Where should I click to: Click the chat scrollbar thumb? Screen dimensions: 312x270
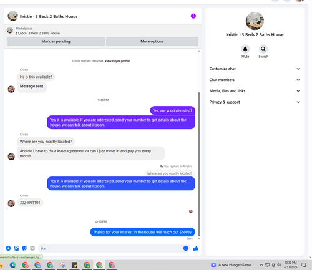(199, 164)
